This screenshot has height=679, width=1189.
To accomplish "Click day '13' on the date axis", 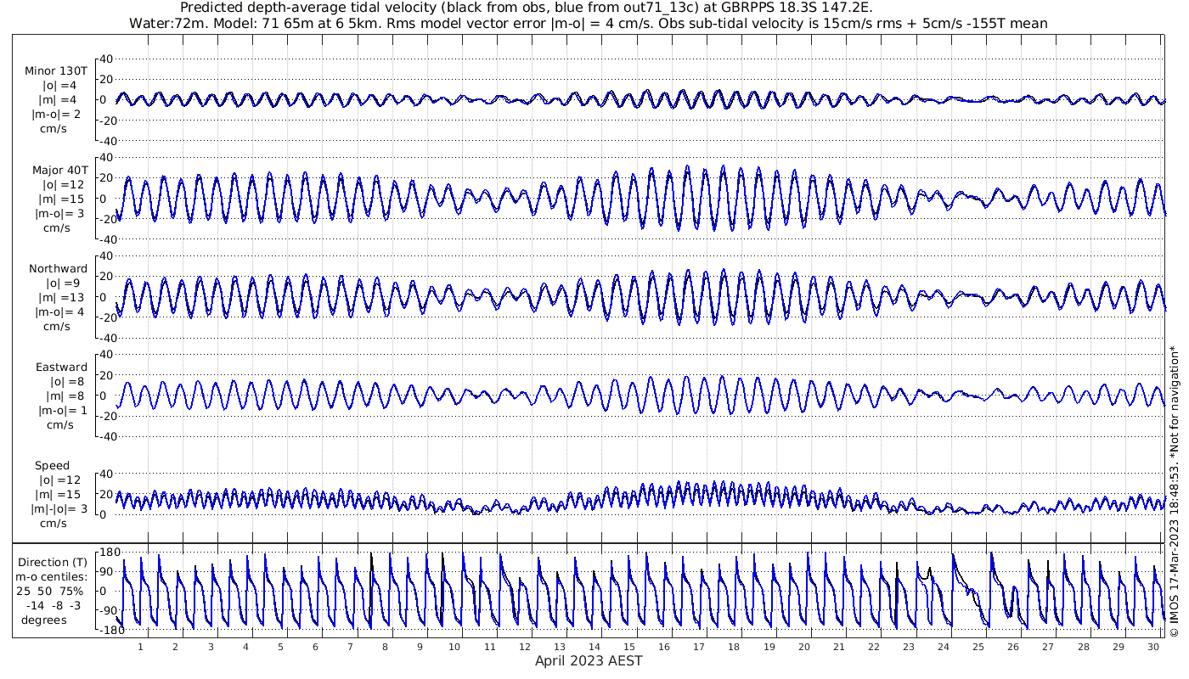I will (x=560, y=647).
